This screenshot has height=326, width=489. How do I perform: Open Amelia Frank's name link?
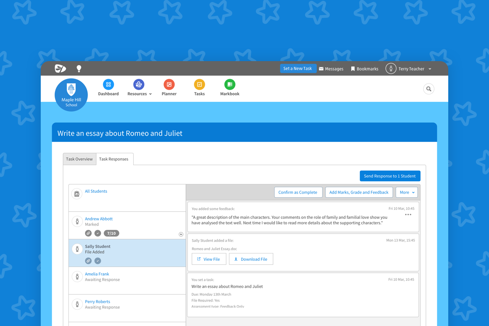97,274
